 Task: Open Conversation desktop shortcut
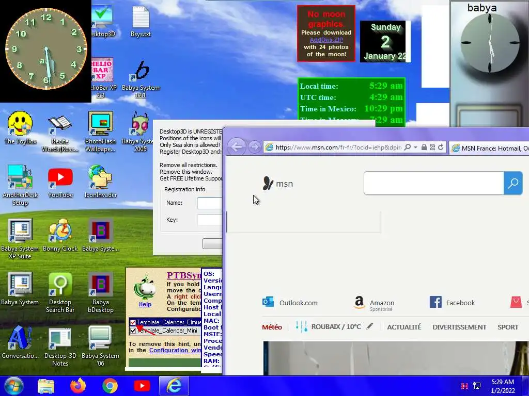pos(20,342)
